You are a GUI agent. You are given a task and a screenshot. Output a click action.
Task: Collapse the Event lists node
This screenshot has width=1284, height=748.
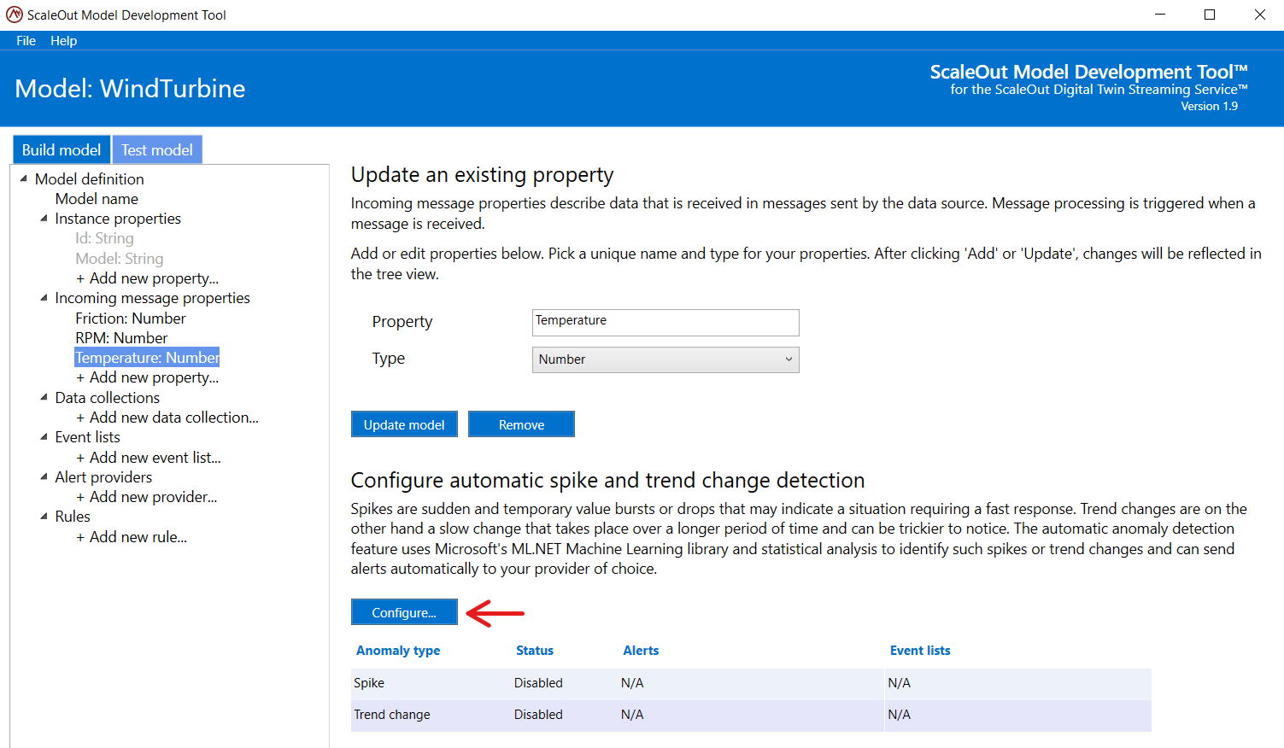(x=44, y=436)
